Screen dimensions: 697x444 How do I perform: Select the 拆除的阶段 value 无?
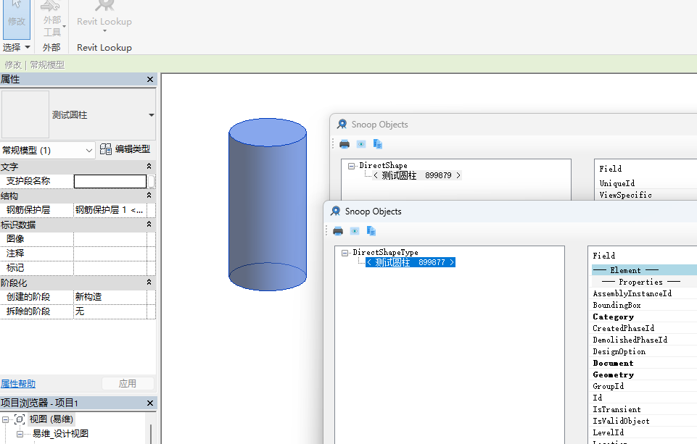point(110,311)
